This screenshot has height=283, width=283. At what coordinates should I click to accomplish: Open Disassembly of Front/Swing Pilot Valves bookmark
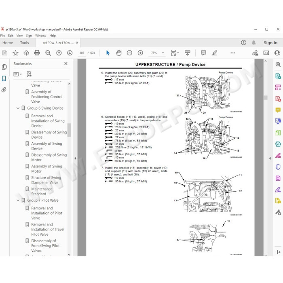[x=45, y=246]
